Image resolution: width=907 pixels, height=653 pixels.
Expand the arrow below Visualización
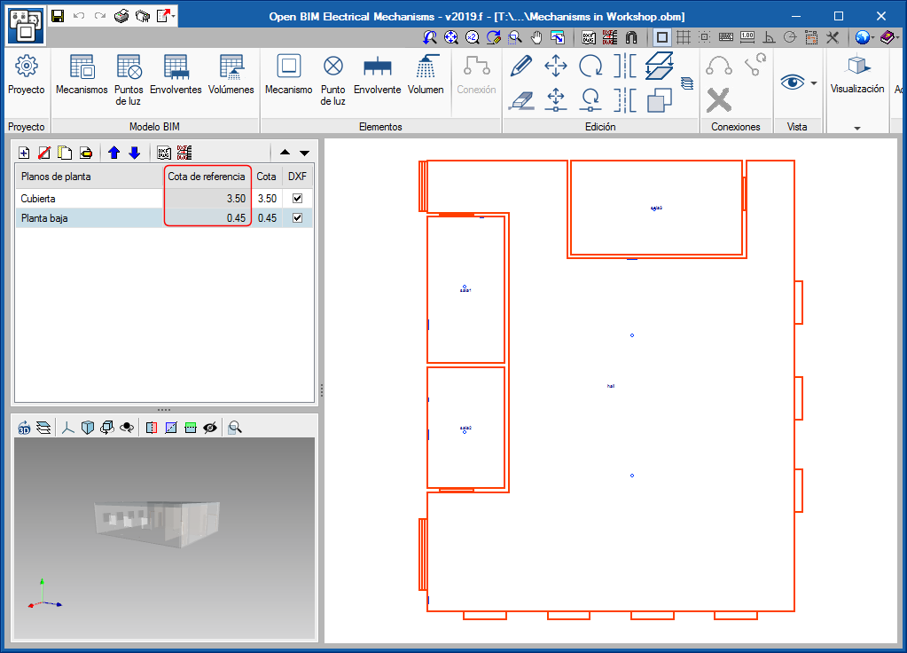pyautogui.click(x=857, y=128)
